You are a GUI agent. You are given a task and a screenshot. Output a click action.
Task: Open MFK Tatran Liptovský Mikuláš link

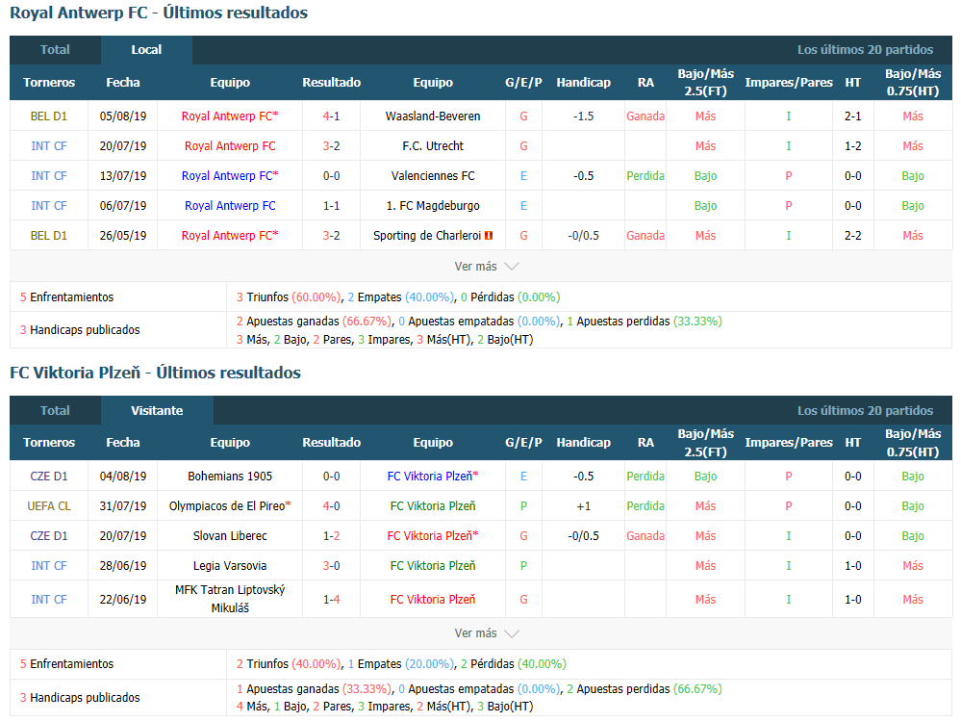(x=230, y=599)
